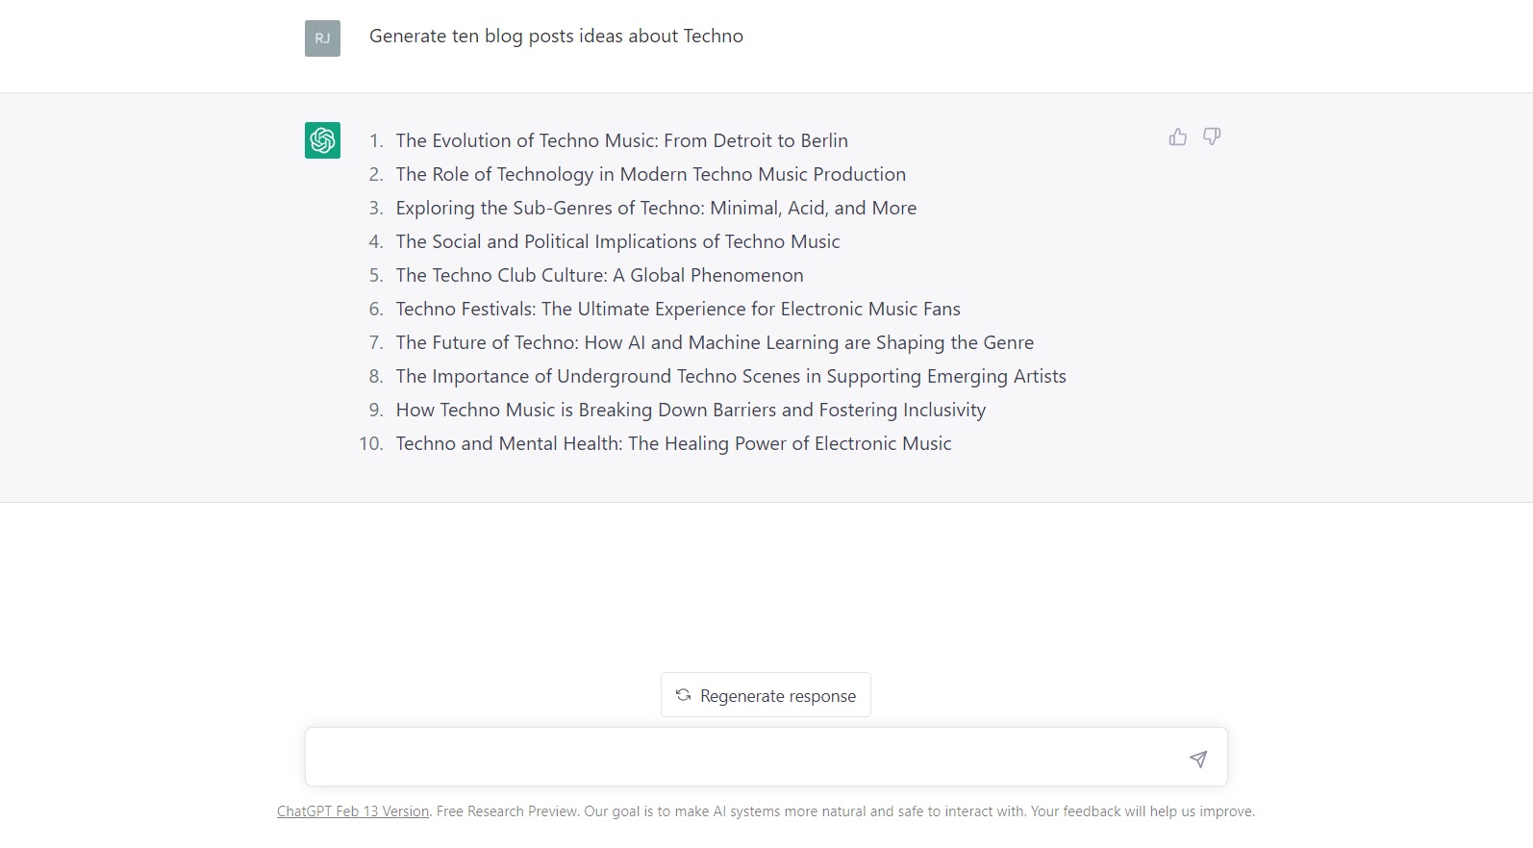Click the Techno Club Culture list item
Screen dimensions: 1533x848
[x=599, y=276]
